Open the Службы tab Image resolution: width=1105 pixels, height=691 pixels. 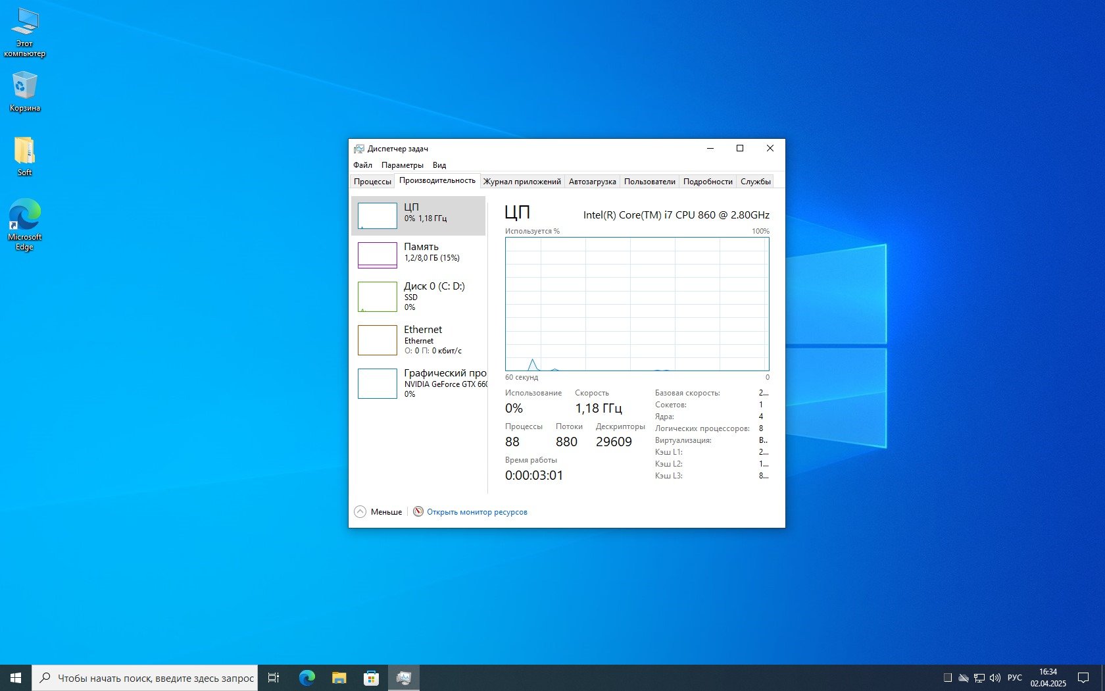coord(755,182)
